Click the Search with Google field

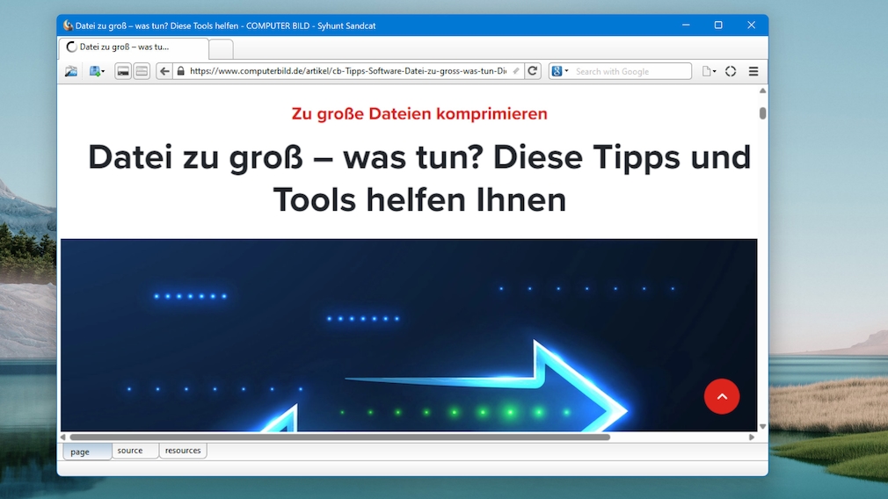coord(631,71)
